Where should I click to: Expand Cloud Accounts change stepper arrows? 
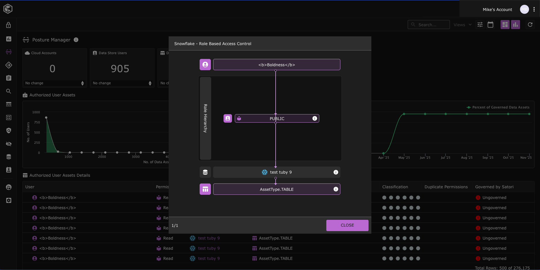82,83
